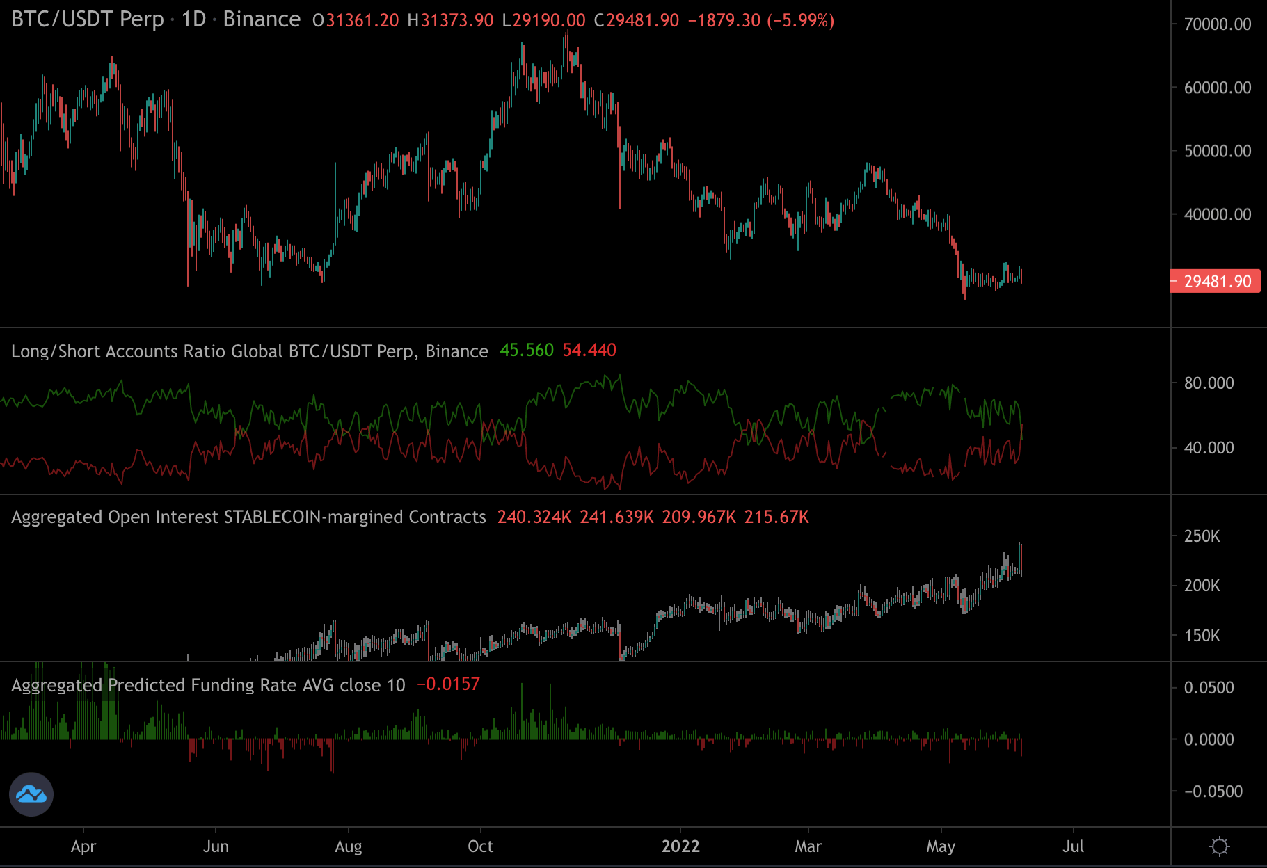The image size is (1267, 868).
Task: Click the Oct label on the time axis
Action: pos(480,846)
